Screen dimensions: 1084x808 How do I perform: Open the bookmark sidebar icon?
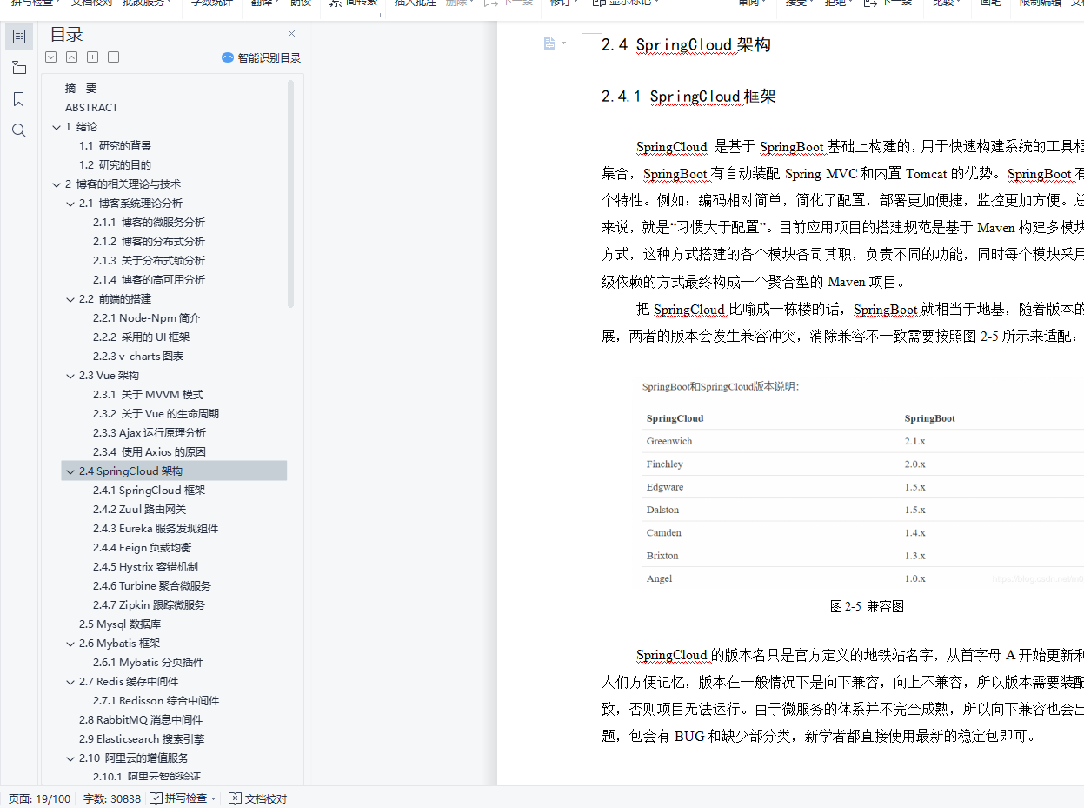[x=19, y=99]
